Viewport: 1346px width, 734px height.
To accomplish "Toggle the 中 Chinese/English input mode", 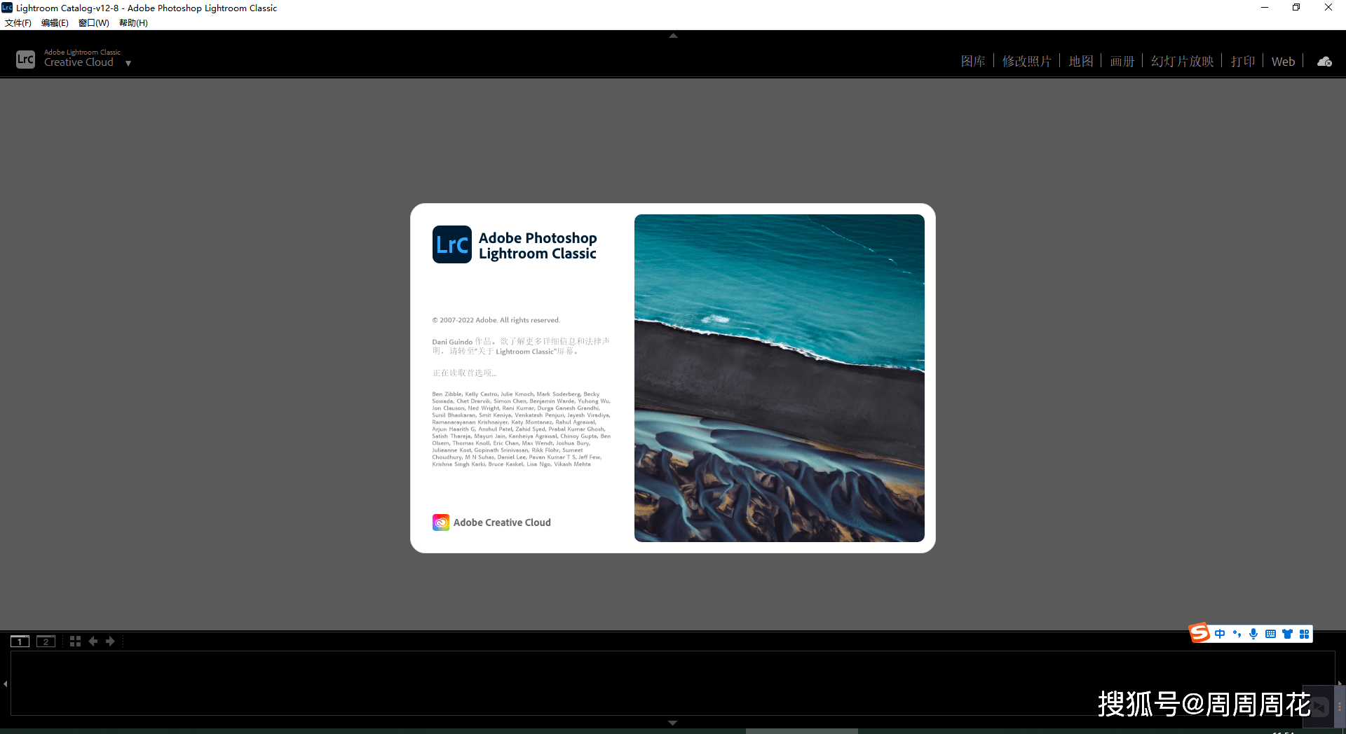I will [x=1220, y=634].
